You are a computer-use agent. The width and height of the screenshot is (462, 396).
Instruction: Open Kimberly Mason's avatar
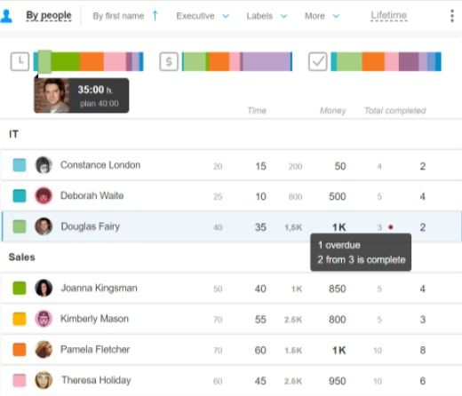tap(44, 319)
